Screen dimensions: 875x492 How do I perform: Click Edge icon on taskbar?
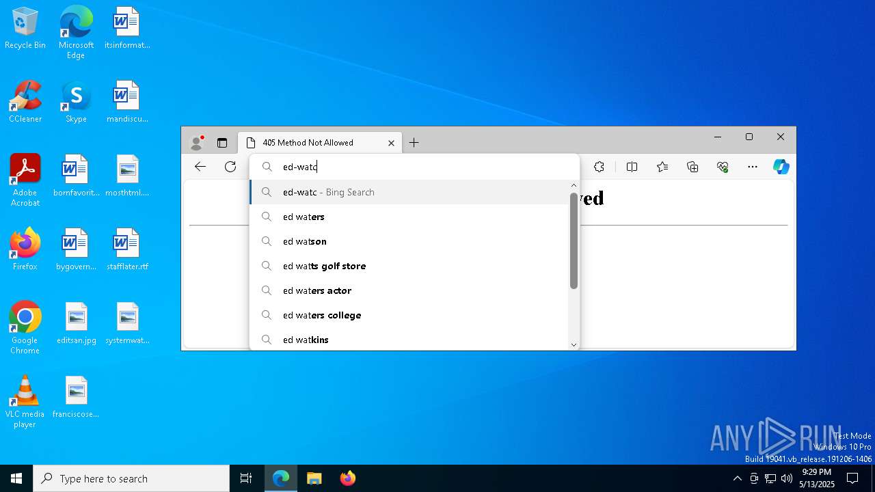[281, 478]
